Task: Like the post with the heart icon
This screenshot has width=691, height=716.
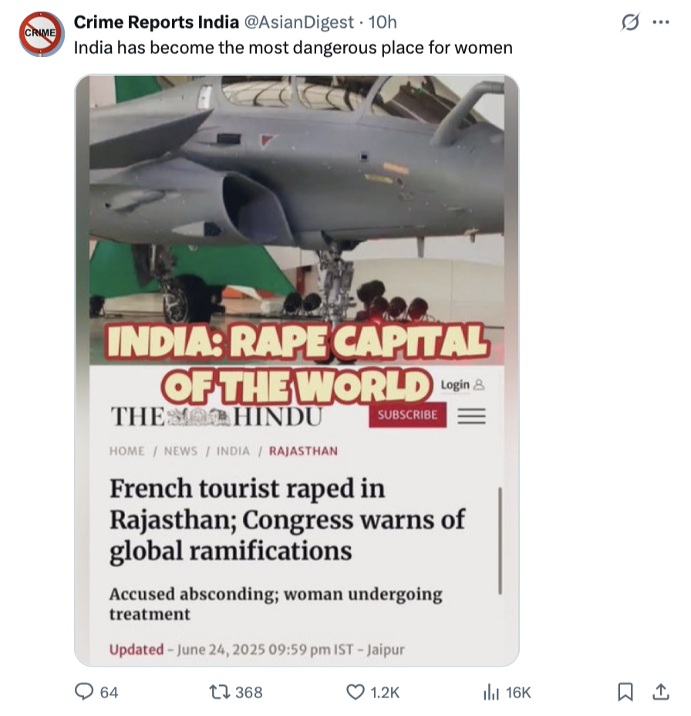Action: coord(356,692)
